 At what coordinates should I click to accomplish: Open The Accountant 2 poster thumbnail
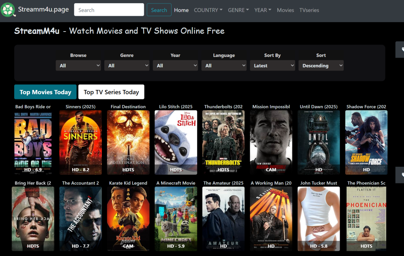coord(80,219)
